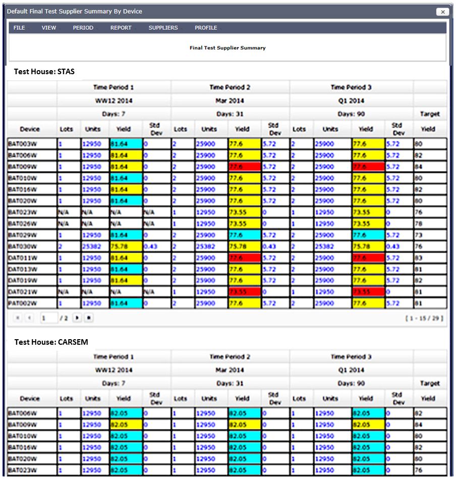The height and width of the screenshot is (479, 456).
Task: Open the REPORT menu
Action: click(121, 28)
